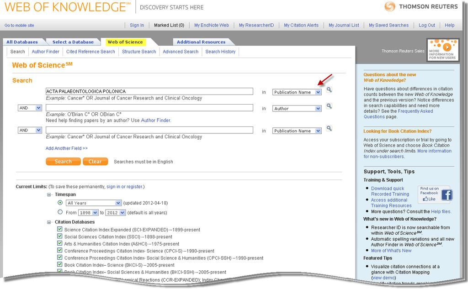Uncheck Science Citation Index Expanded (SCI-EXPANDED)
Image resolution: width=468 pixels, height=289 pixels.
60,229
